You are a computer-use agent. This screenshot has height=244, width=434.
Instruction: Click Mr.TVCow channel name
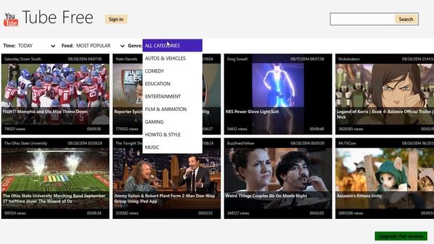pos(347,143)
